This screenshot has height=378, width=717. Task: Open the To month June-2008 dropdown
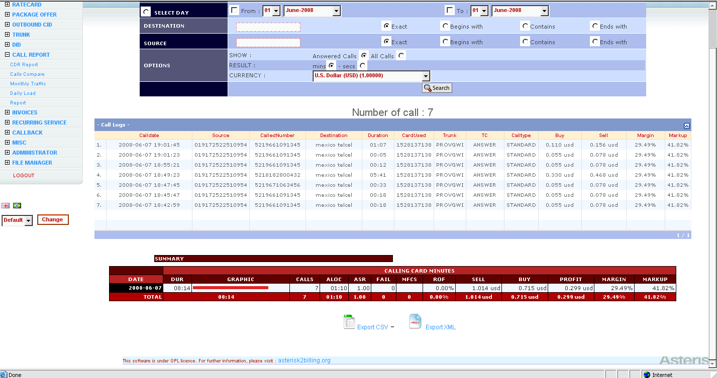point(520,11)
